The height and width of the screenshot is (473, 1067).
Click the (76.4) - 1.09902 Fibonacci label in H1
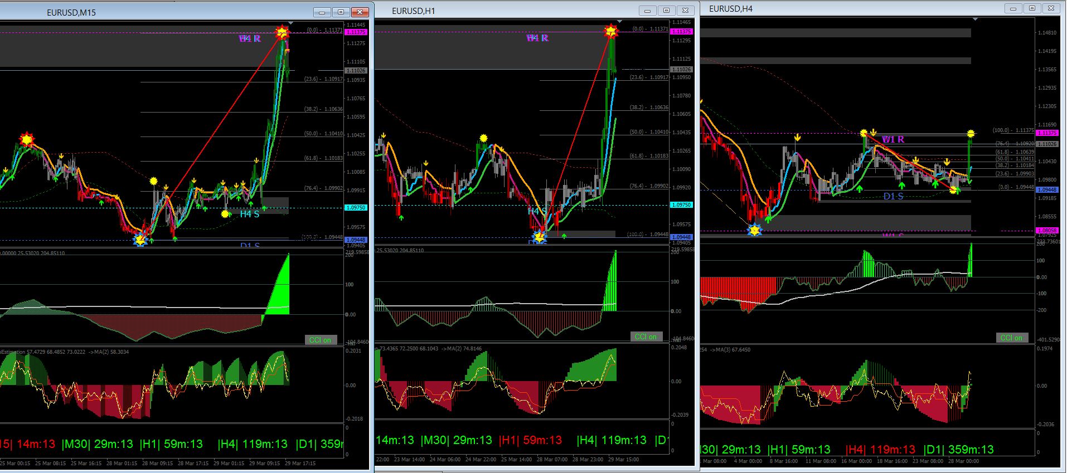pyautogui.click(x=649, y=186)
